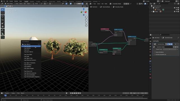Click the current frame number field
This screenshot has width=180, height=101.
(x=126, y=93)
